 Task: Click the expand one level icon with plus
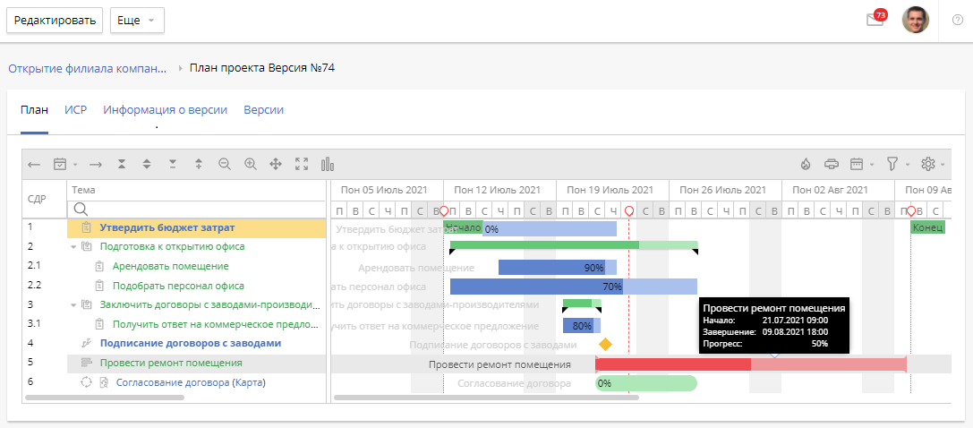[199, 165]
